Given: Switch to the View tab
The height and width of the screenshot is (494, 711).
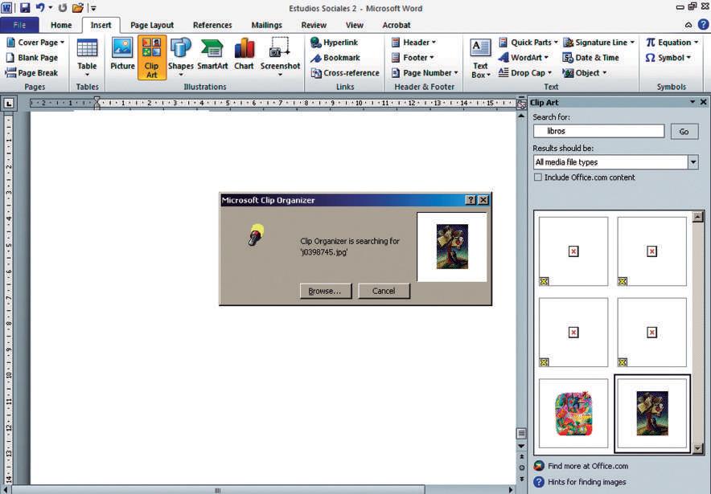Looking at the screenshot, I should click(x=355, y=25).
